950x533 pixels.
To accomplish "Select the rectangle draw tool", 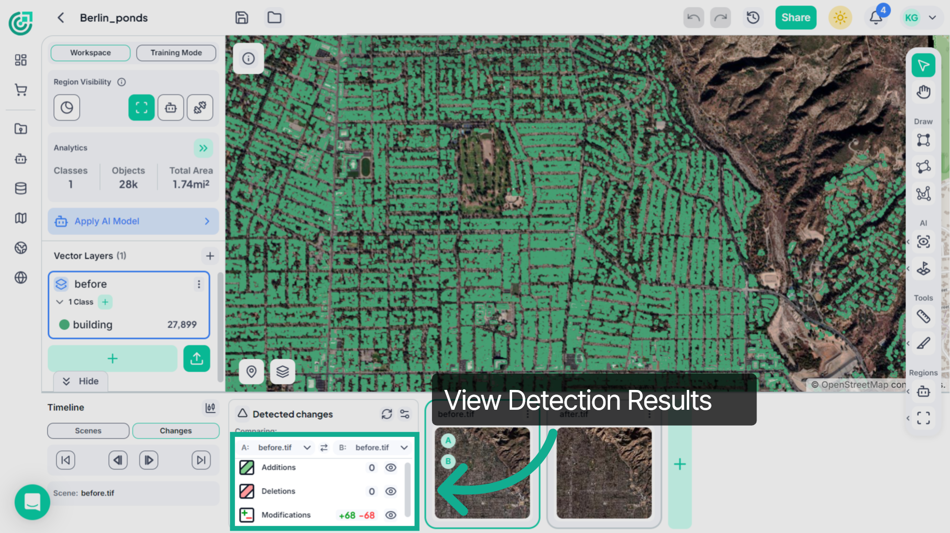I will coord(923,140).
